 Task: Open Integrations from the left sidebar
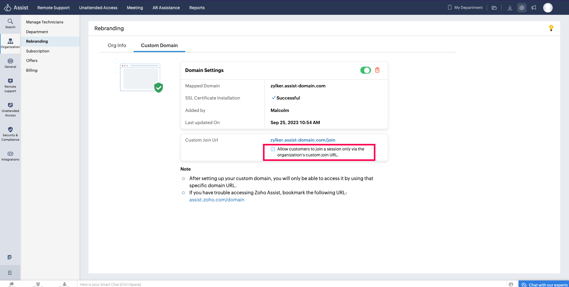(10, 155)
